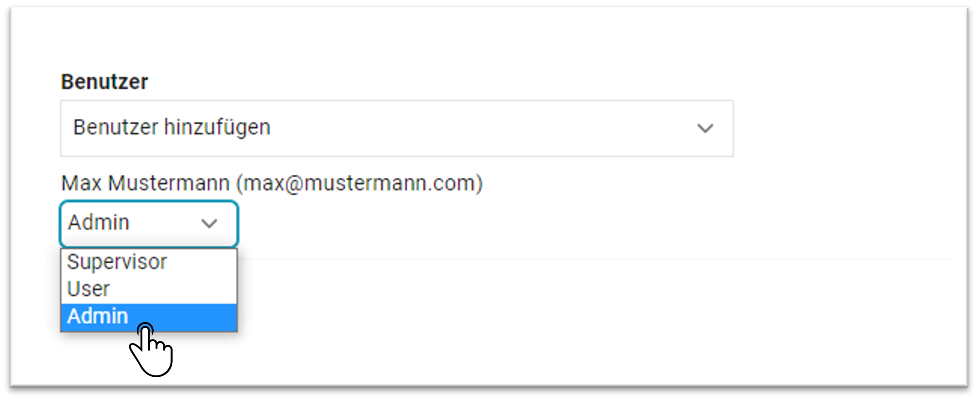Click the Admin text in closed selector
This screenshot has height=400, width=978.
99,223
